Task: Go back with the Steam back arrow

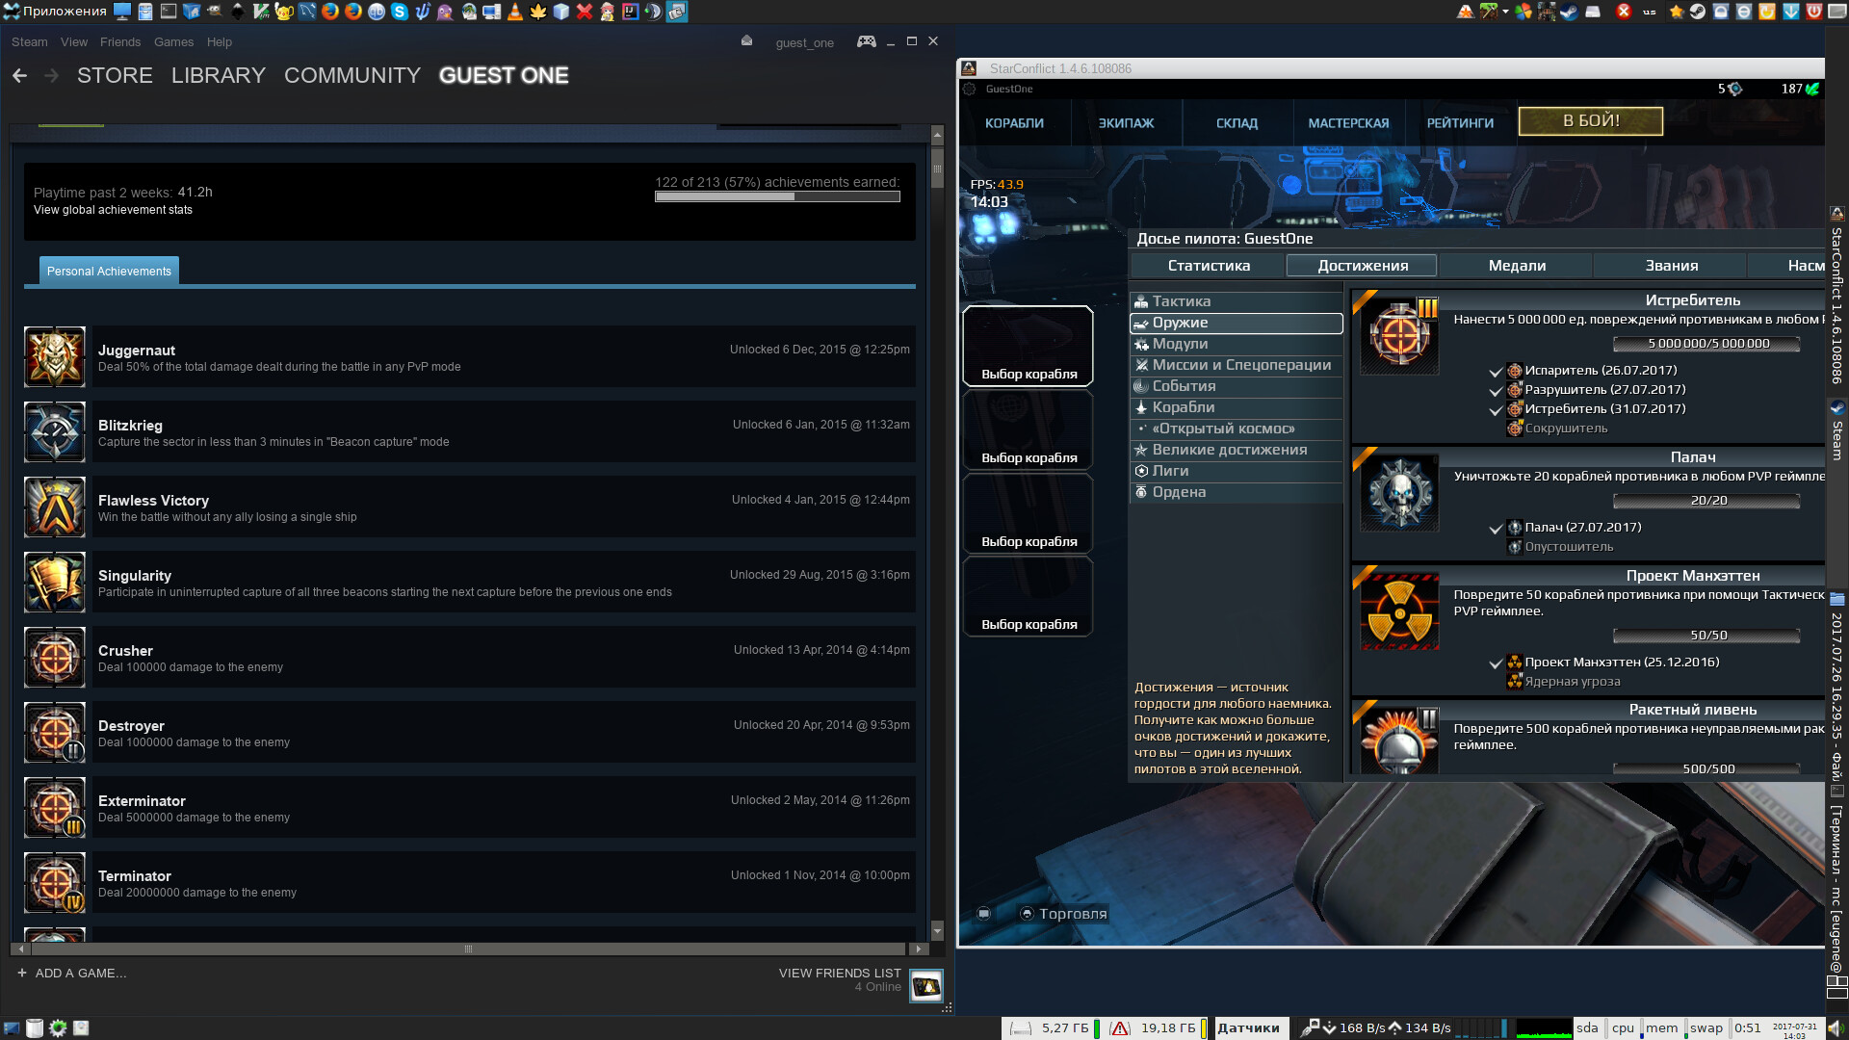Action: tap(19, 75)
